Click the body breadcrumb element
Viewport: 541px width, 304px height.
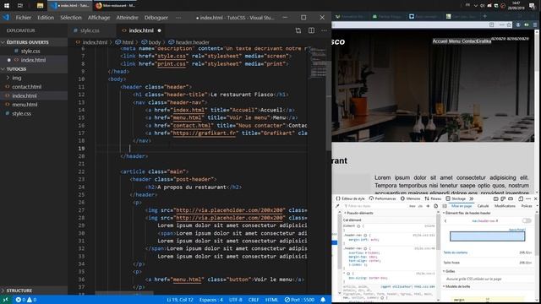pos(154,42)
